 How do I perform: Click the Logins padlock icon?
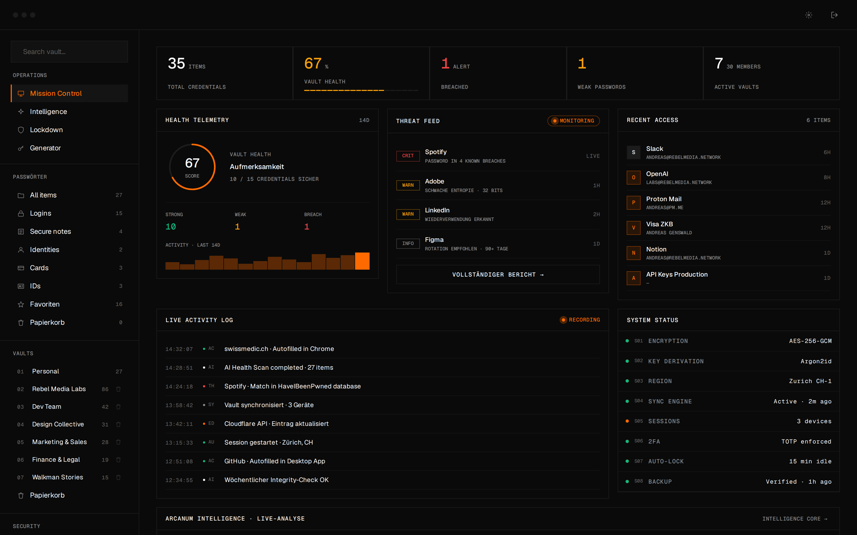[21, 213]
